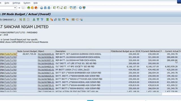Open object link FA/16/007884.01
The width and height of the screenshot is (181, 101).
(x=46, y=82)
